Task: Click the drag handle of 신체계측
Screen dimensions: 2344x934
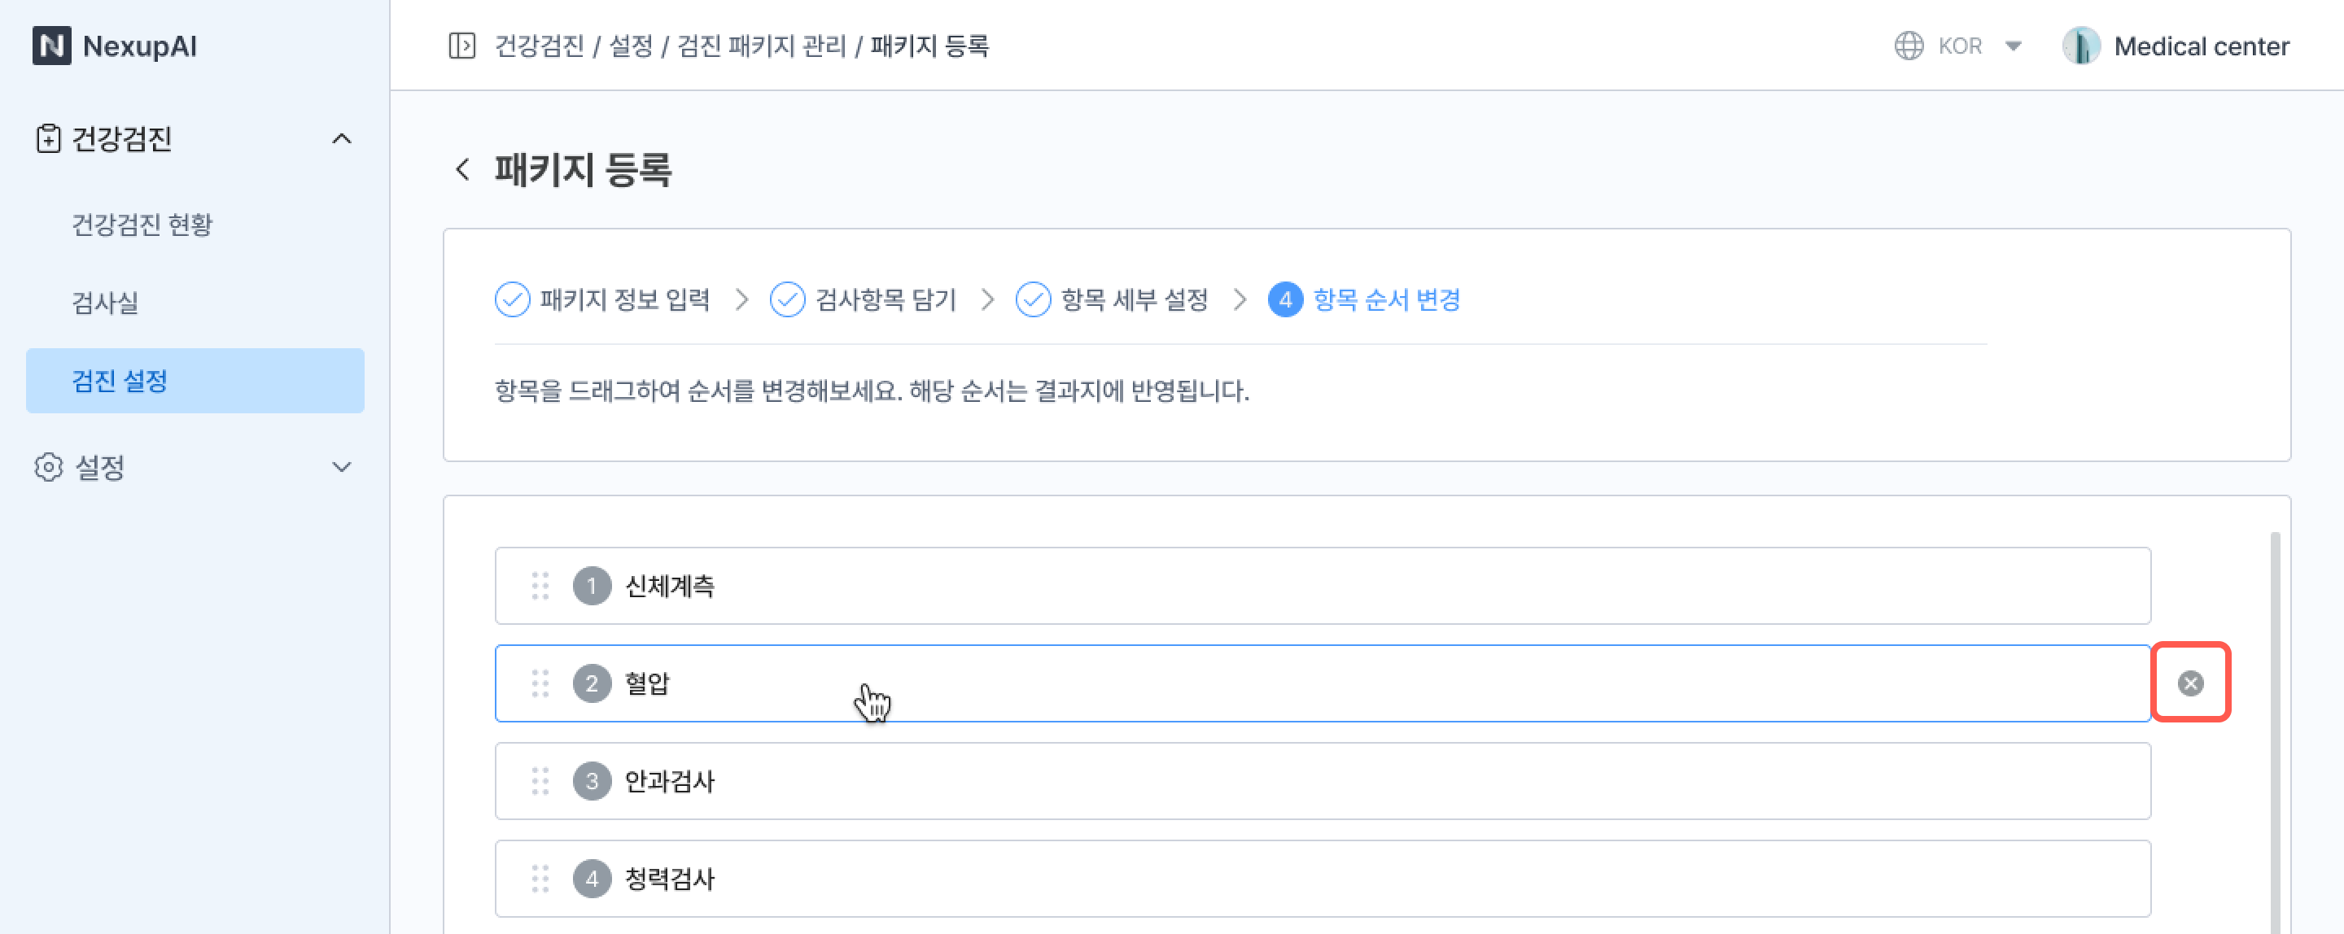Action: (x=540, y=586)
